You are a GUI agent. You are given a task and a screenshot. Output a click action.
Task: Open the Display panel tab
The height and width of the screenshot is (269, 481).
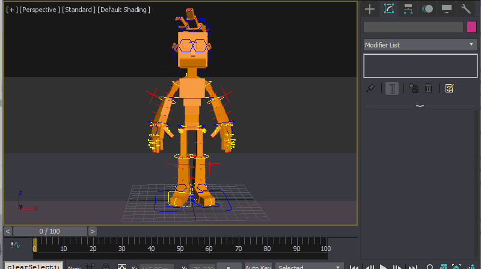click(447, 9)
